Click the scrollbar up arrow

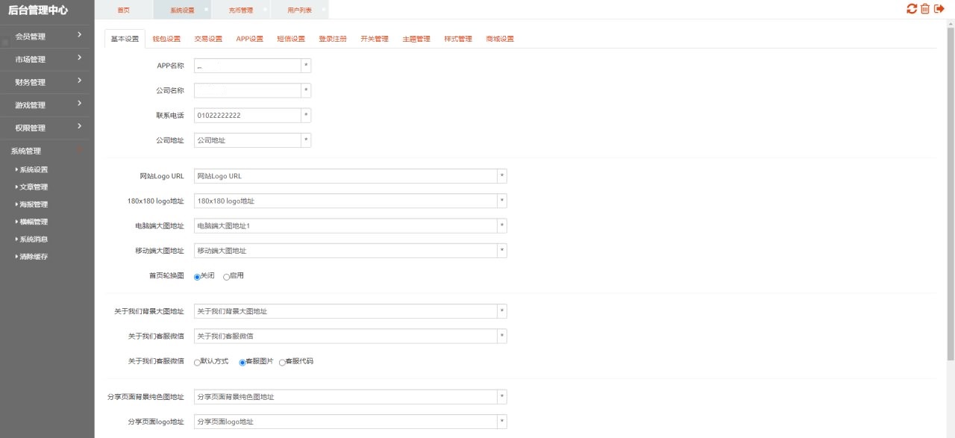coord(951,24)
